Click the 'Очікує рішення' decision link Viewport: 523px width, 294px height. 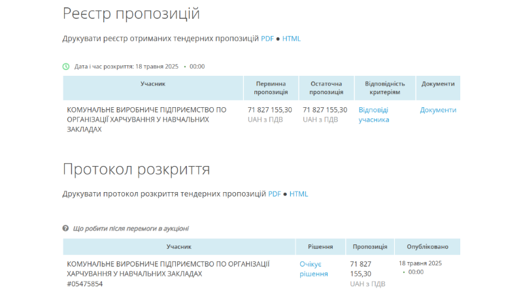point(314,269)
